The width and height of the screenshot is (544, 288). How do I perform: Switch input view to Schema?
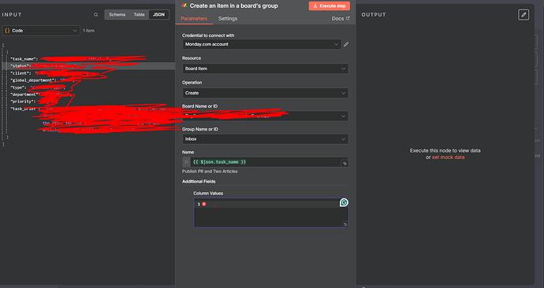(117, 14)
